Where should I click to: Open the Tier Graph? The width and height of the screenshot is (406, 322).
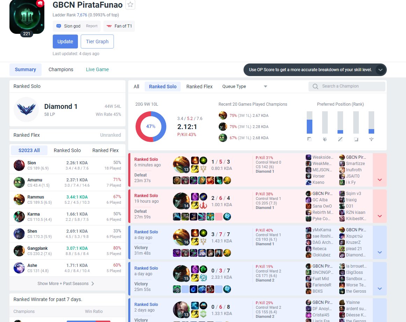pyautogui.click(x=97, y=42)
